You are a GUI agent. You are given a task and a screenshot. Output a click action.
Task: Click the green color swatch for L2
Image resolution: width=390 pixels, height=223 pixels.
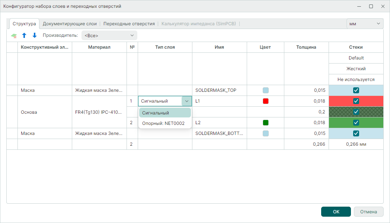pos(266,123)
